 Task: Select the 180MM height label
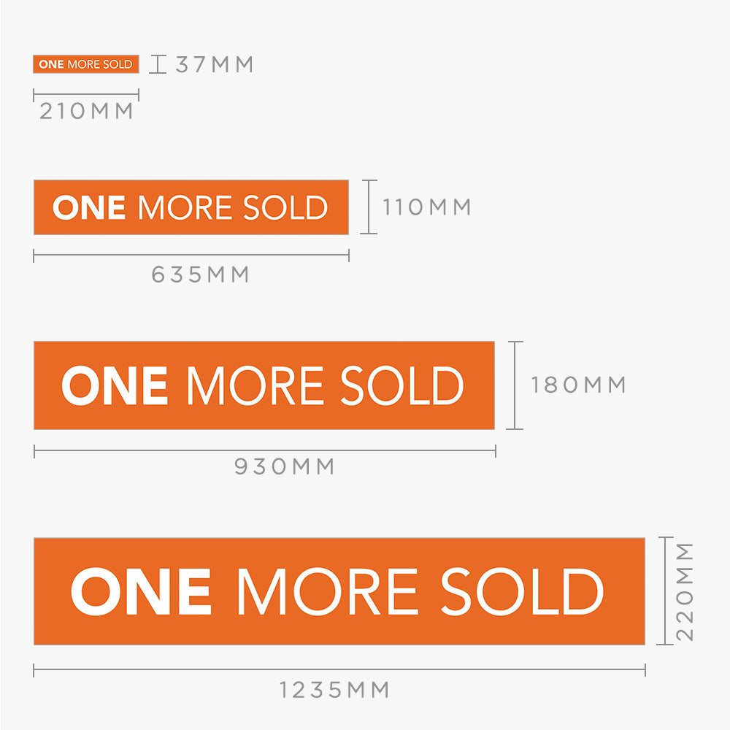pos(579,385)
